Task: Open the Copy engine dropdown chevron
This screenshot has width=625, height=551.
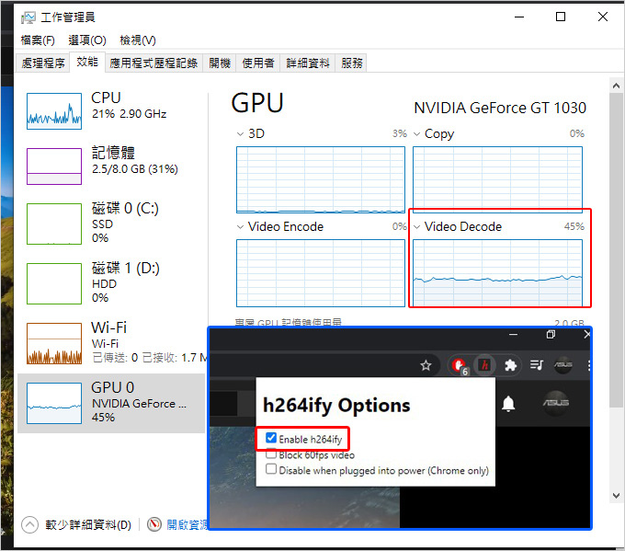Action: pyautogui.click(x=417, y=134)
